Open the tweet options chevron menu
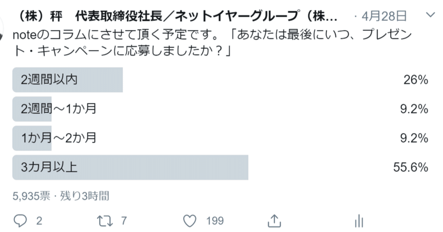Viewport: 443px width, 232px height. coord(430,15)
